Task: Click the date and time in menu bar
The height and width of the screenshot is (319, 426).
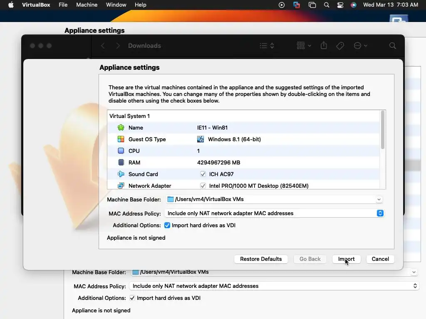Action: pos(390,5)
